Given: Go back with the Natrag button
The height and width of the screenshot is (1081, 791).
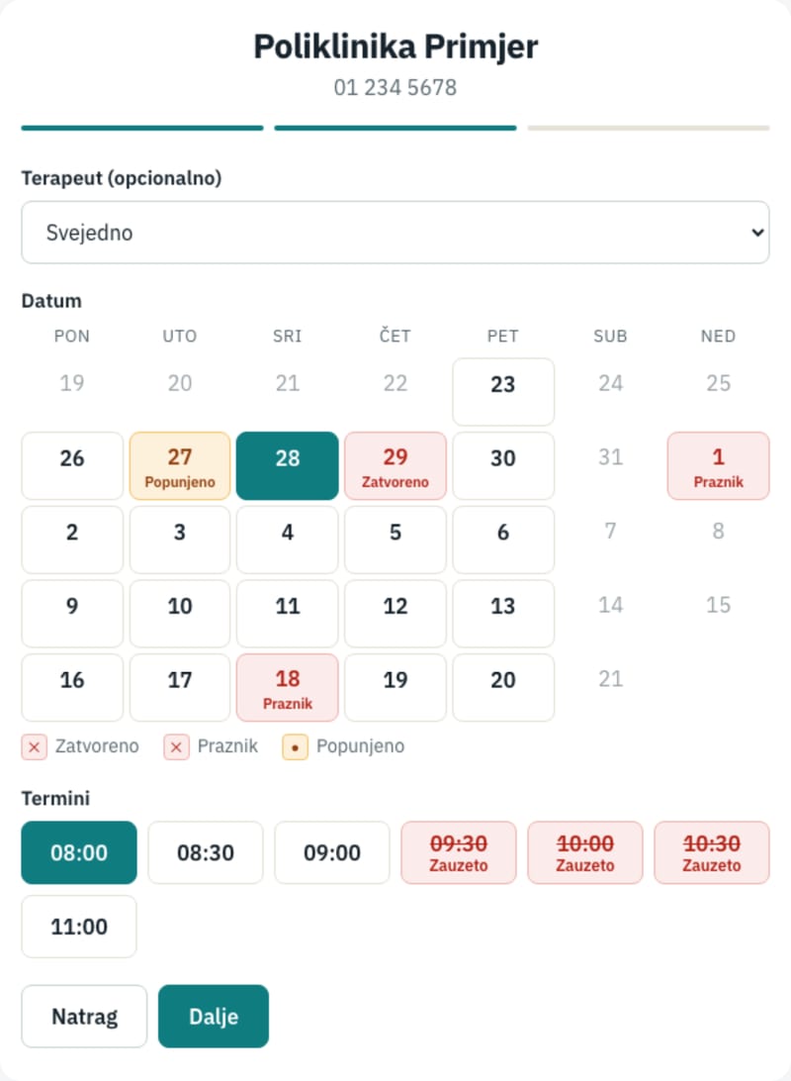Looking at the screenshot, I should coord(85,1017).
